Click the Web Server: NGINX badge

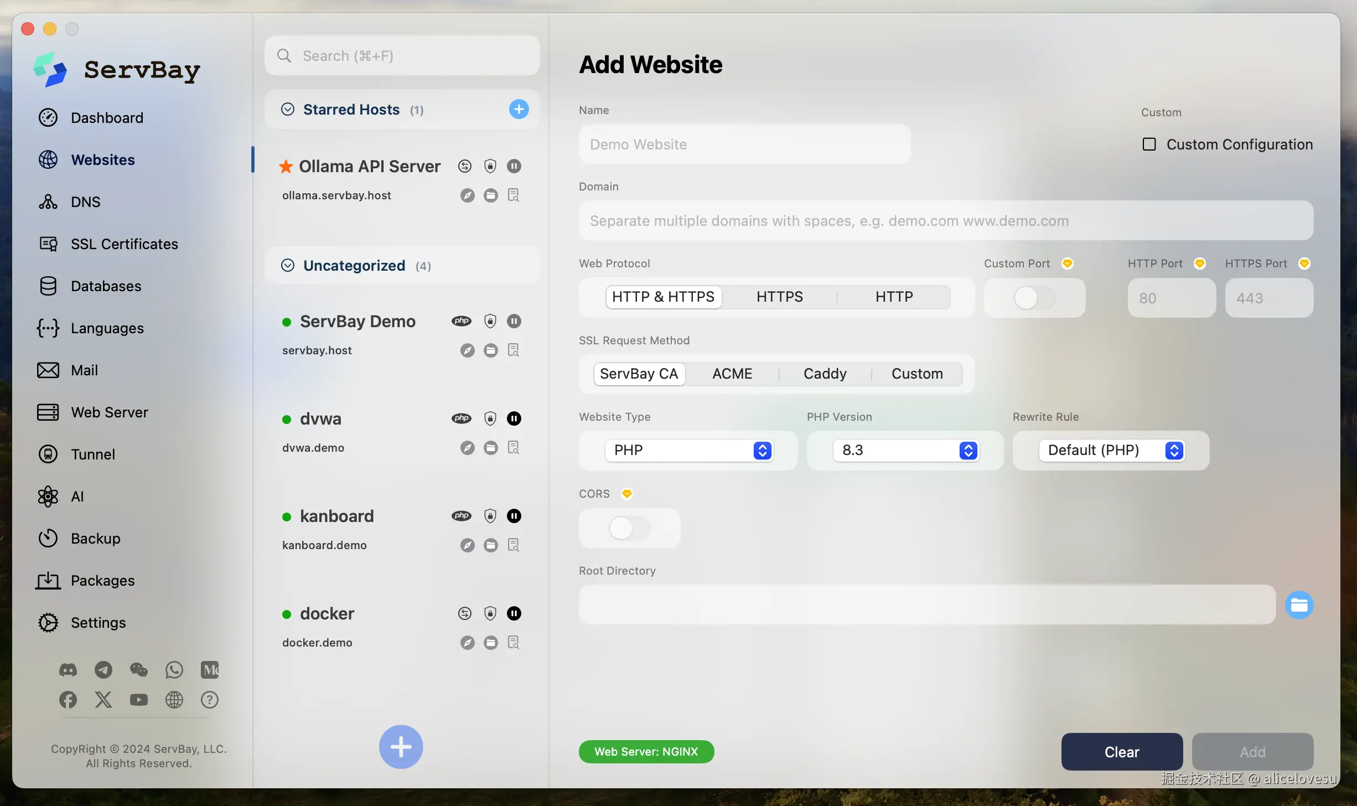pos(646,752)
